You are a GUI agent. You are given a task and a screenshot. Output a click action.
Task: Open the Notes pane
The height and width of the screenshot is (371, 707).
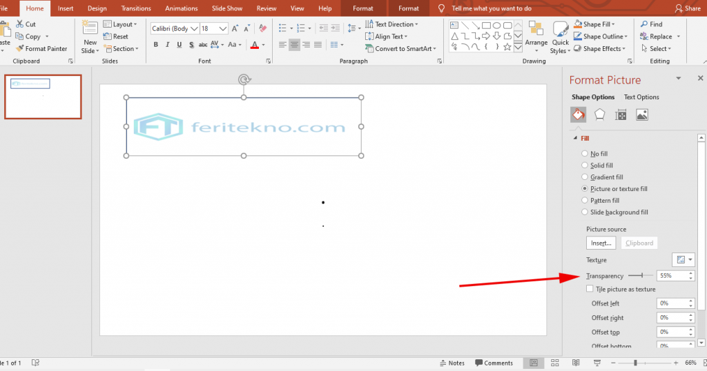click(x=452, y=363)
